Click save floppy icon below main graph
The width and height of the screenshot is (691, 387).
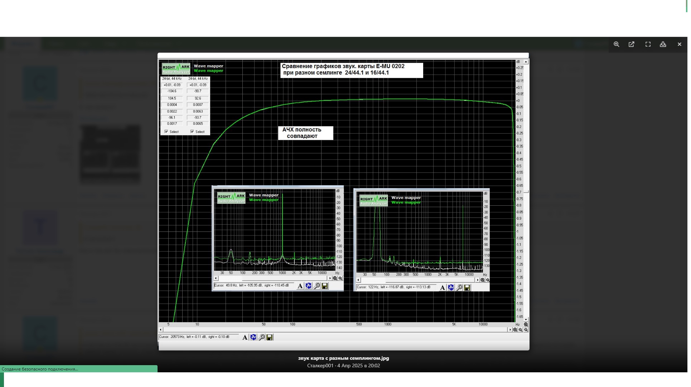pyautogui.click(x=270, y=337)
